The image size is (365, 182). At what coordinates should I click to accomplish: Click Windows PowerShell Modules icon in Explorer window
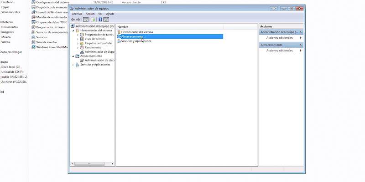pyautogui.click(x=33, y=47)
